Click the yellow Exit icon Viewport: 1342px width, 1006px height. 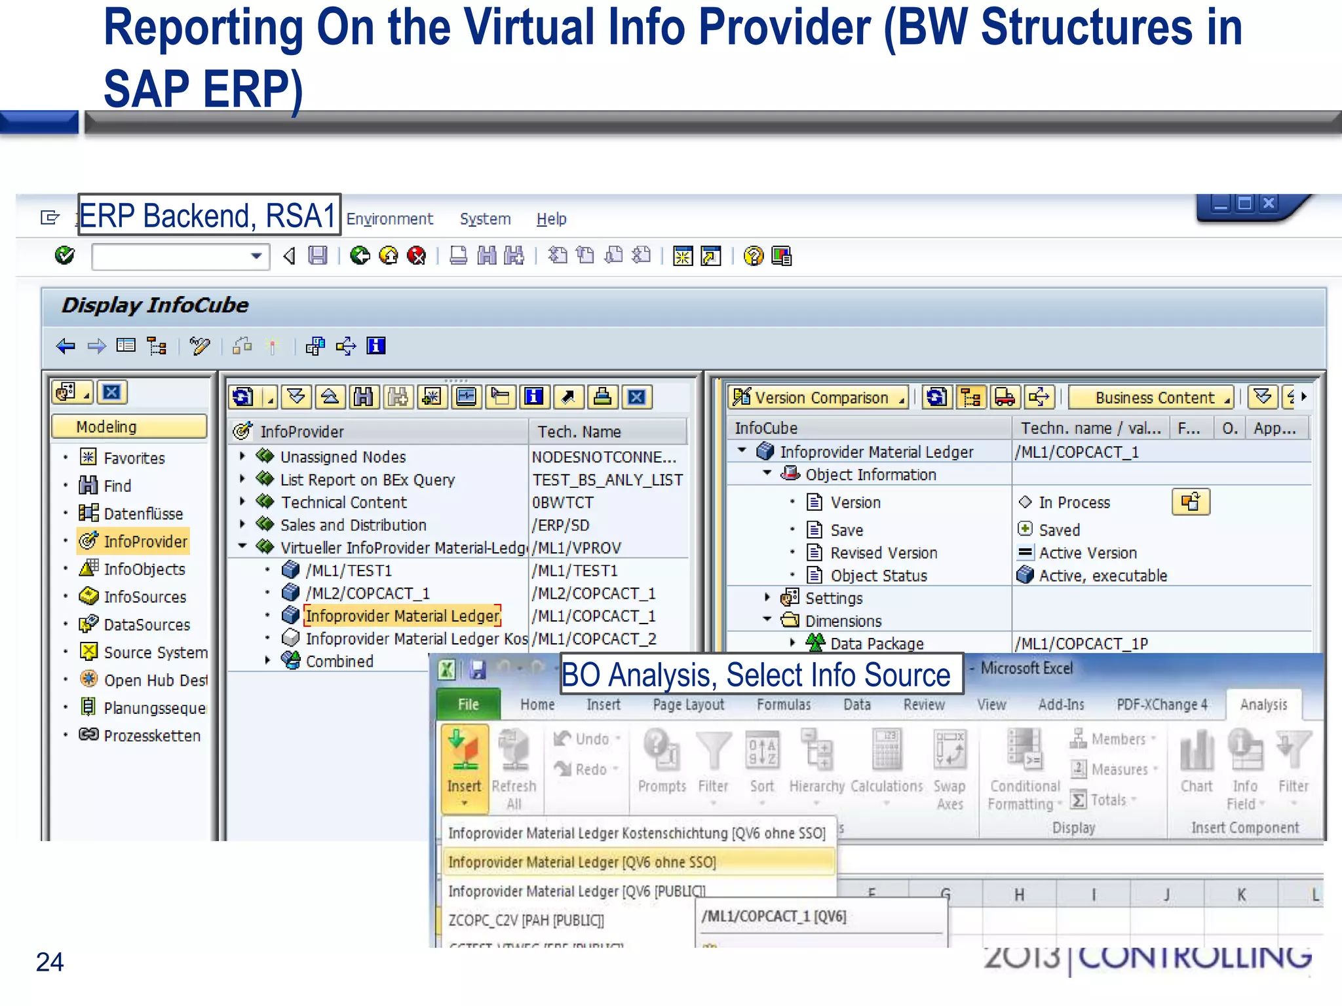pyautogui.click(x=389, y=255)
